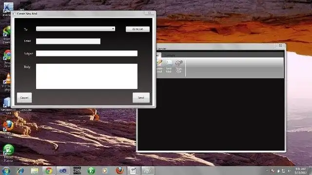Click inside the Body text area

click(x=87, y=76)
